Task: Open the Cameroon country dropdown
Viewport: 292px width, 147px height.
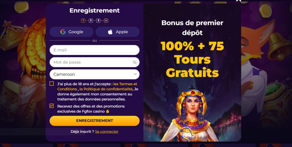Action: [94, 74]
